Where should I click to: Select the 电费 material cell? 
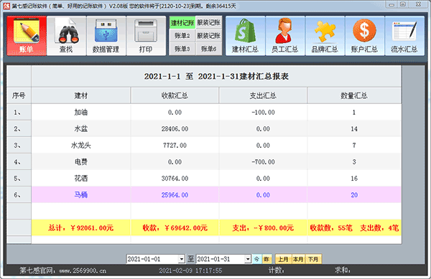81,162
